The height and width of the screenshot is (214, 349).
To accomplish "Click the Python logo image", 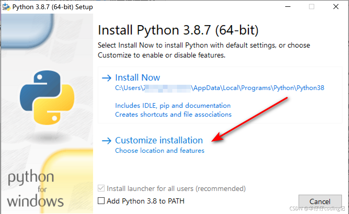I will click(47, 98).
